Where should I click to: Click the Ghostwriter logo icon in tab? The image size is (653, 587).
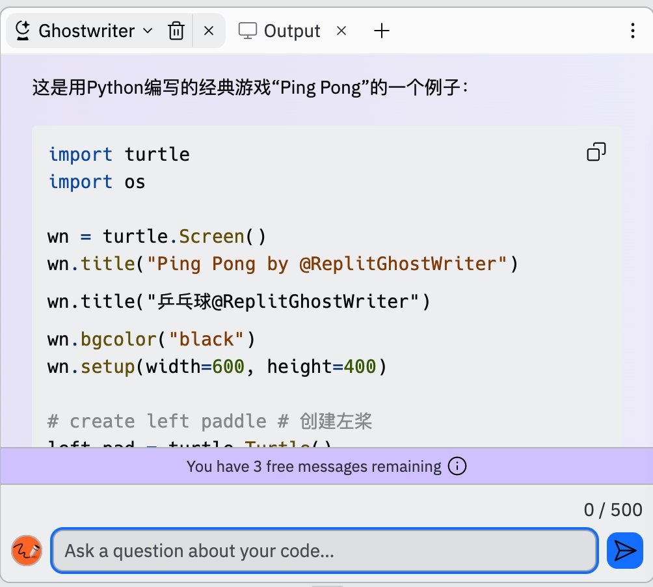(x=23, y=31)
